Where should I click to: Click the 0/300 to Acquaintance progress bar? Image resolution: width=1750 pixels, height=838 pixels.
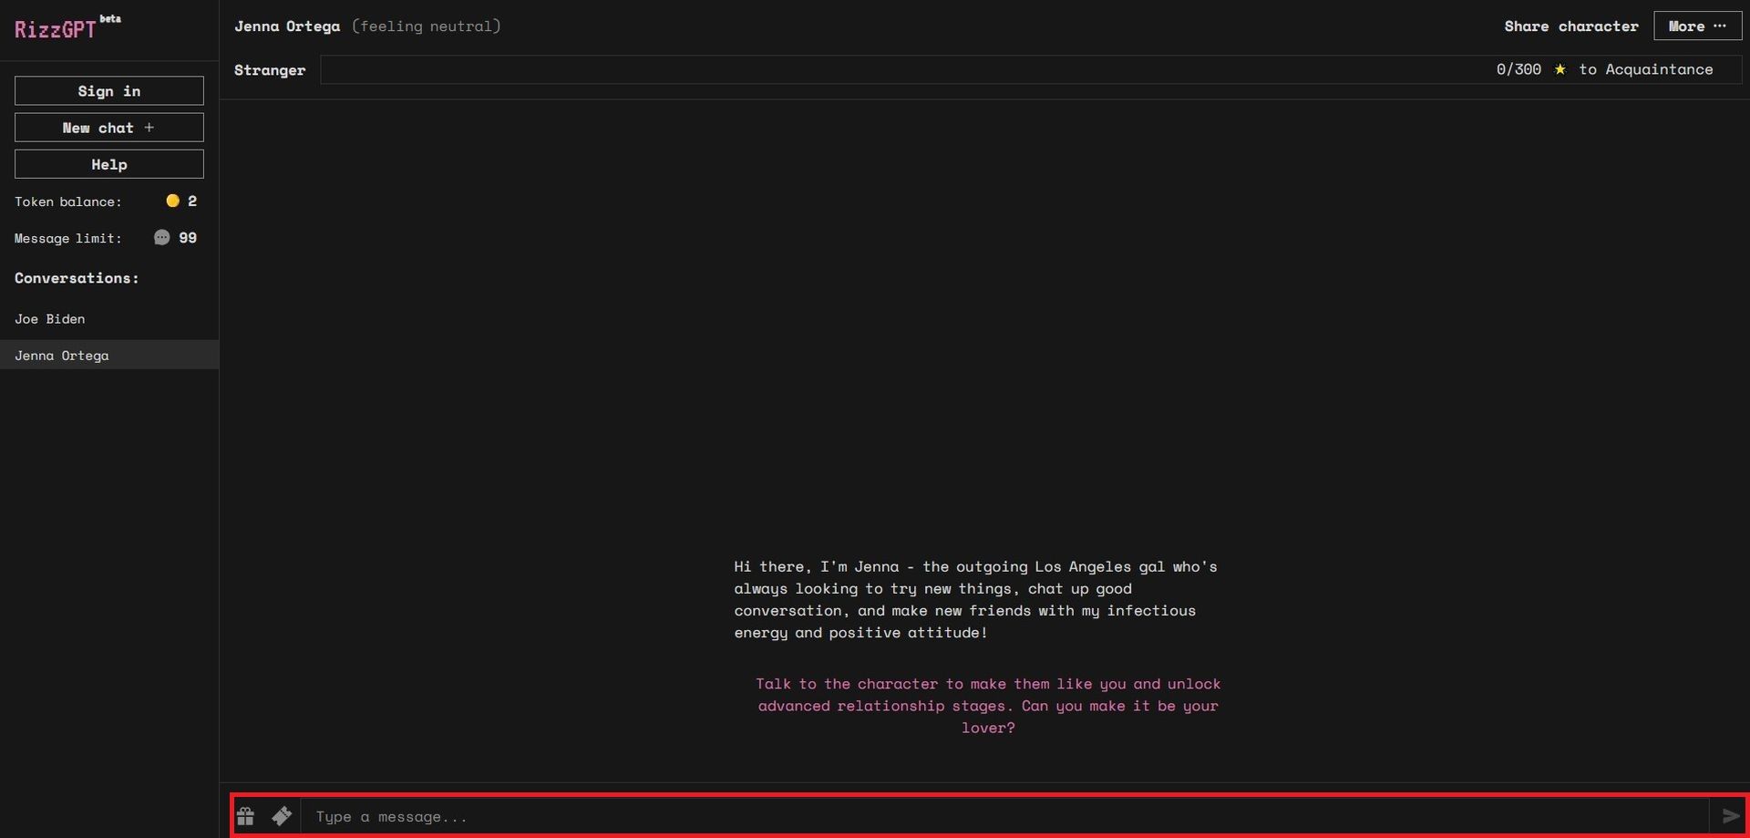(x=1031, y=69)
